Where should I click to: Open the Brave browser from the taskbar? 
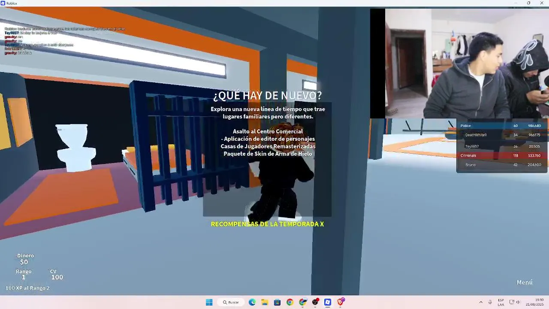pyautogui.click(x=341, y=302)
